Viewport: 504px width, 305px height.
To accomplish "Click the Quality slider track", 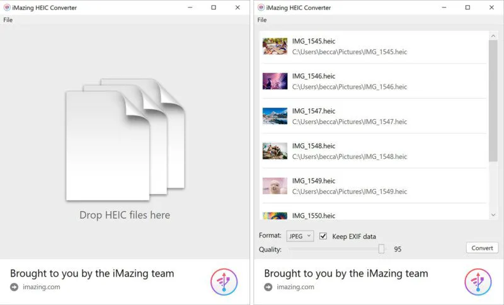I will (334, 249).
